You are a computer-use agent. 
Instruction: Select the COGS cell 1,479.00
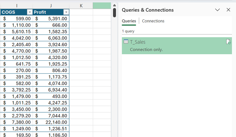(17, 96)
